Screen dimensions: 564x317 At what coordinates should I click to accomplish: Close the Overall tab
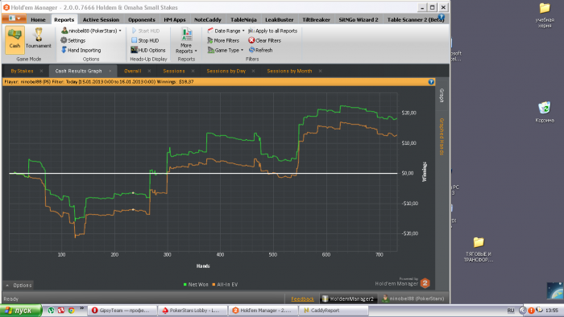pyautogui.click(x=149, y=71)
